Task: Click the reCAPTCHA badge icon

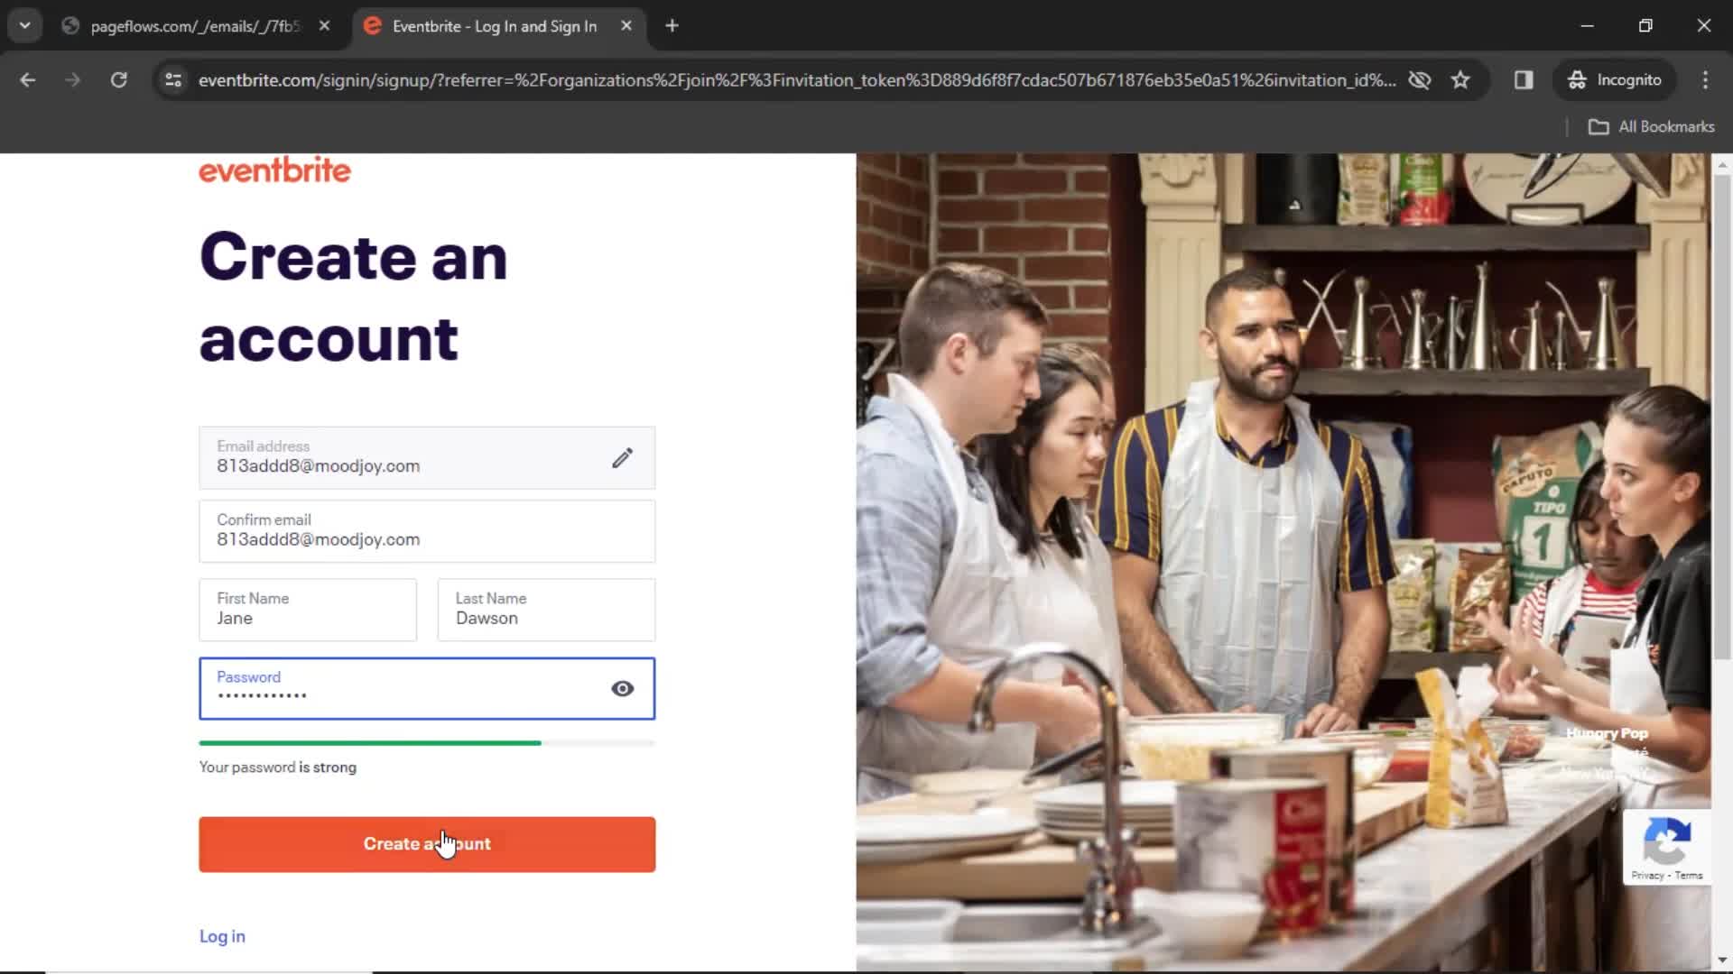Action: 1666,840
